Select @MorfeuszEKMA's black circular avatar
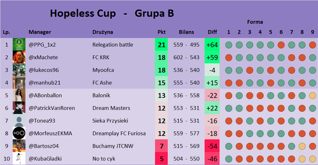 point(19,133)
